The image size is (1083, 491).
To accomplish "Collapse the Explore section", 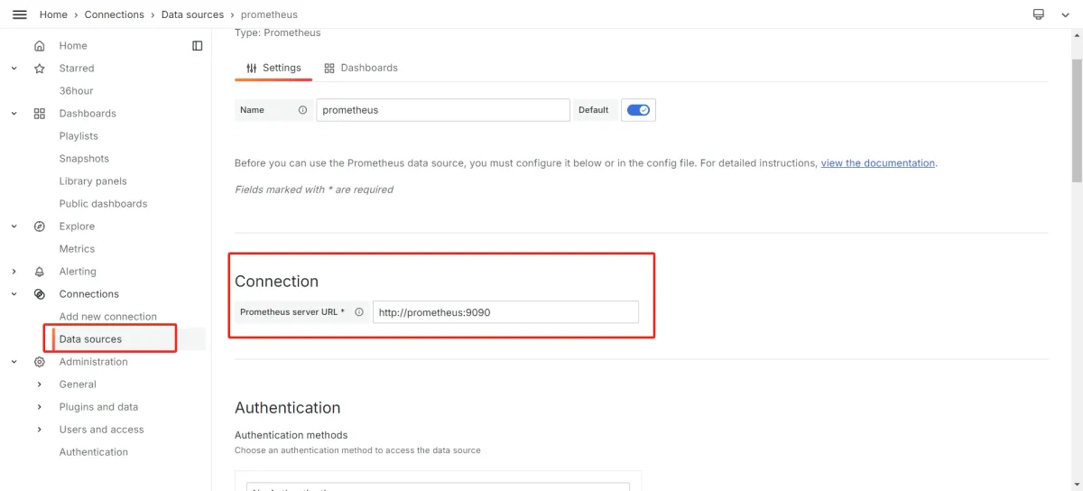I will (x=14, y=227).
